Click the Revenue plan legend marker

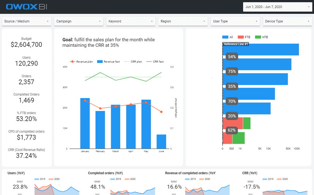72,61
